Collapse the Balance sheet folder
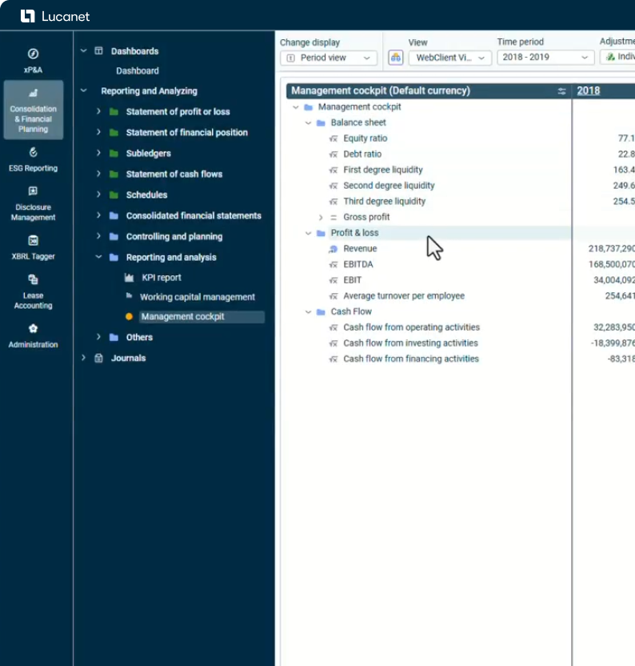Viewport: 635px width, 666px height. point(309,123)
